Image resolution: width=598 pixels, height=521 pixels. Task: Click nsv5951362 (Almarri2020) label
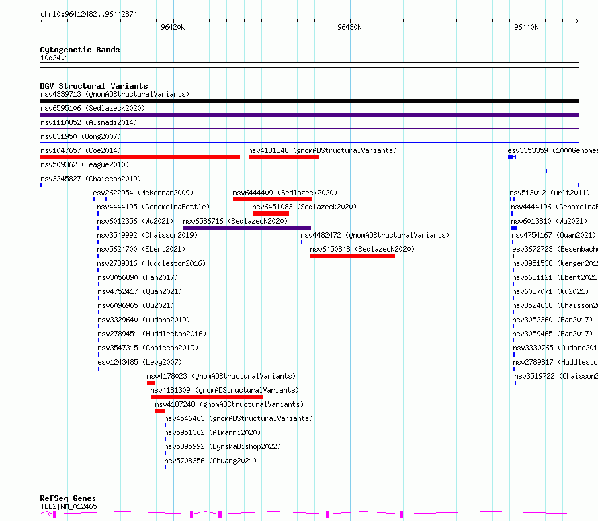212,432
